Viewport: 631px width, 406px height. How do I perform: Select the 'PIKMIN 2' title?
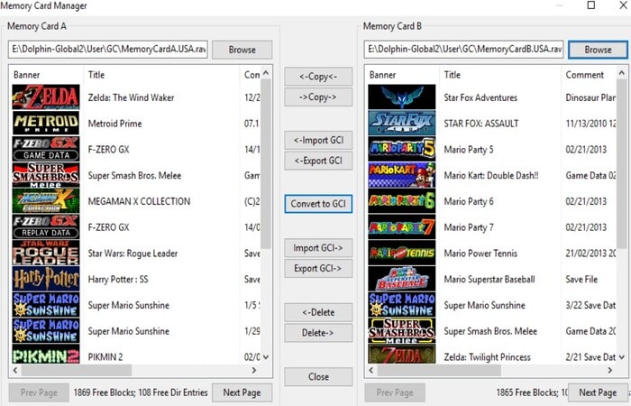tap(105, 357)
